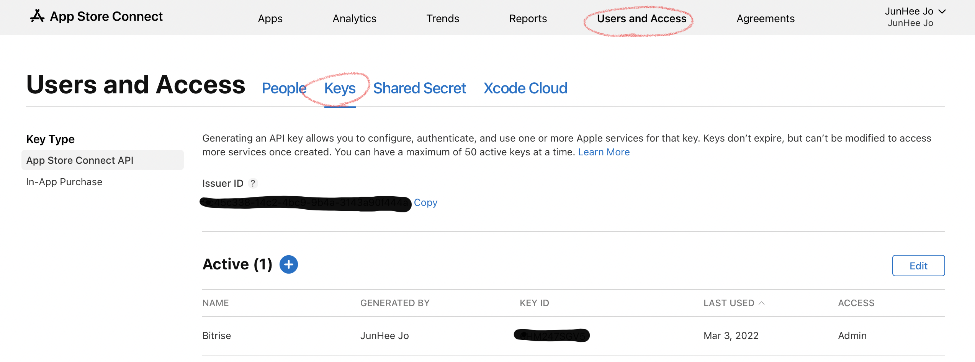The image size is (975, 362).
Task: Click the Admin access value
Action: [852, 336]
